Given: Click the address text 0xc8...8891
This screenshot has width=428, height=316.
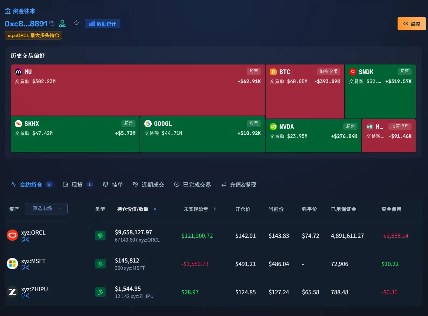Looking at the screenshot, I should (26, 24).
